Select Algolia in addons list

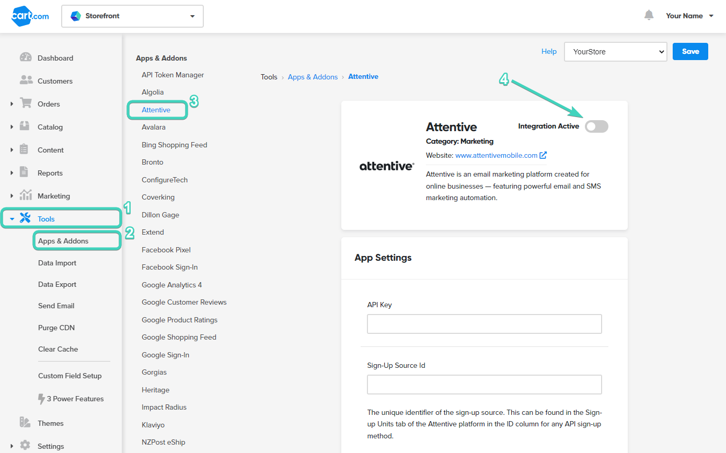pyautogui.click(x=153, y=92)
